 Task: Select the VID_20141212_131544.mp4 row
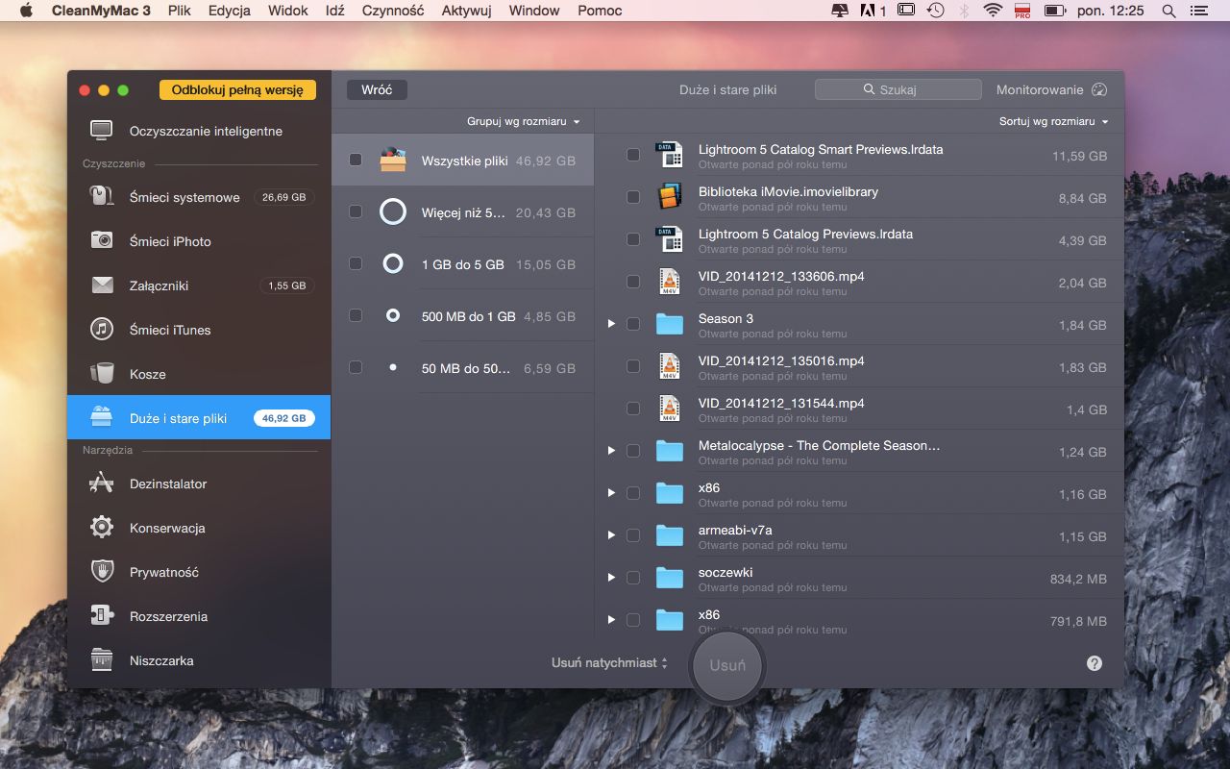click(x=860, y=409)
